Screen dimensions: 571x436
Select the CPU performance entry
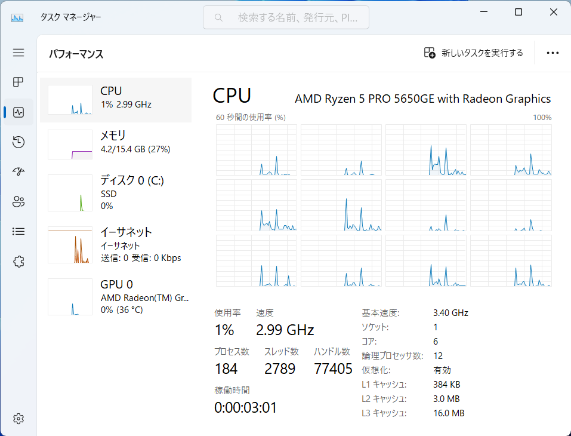(116, 100)
